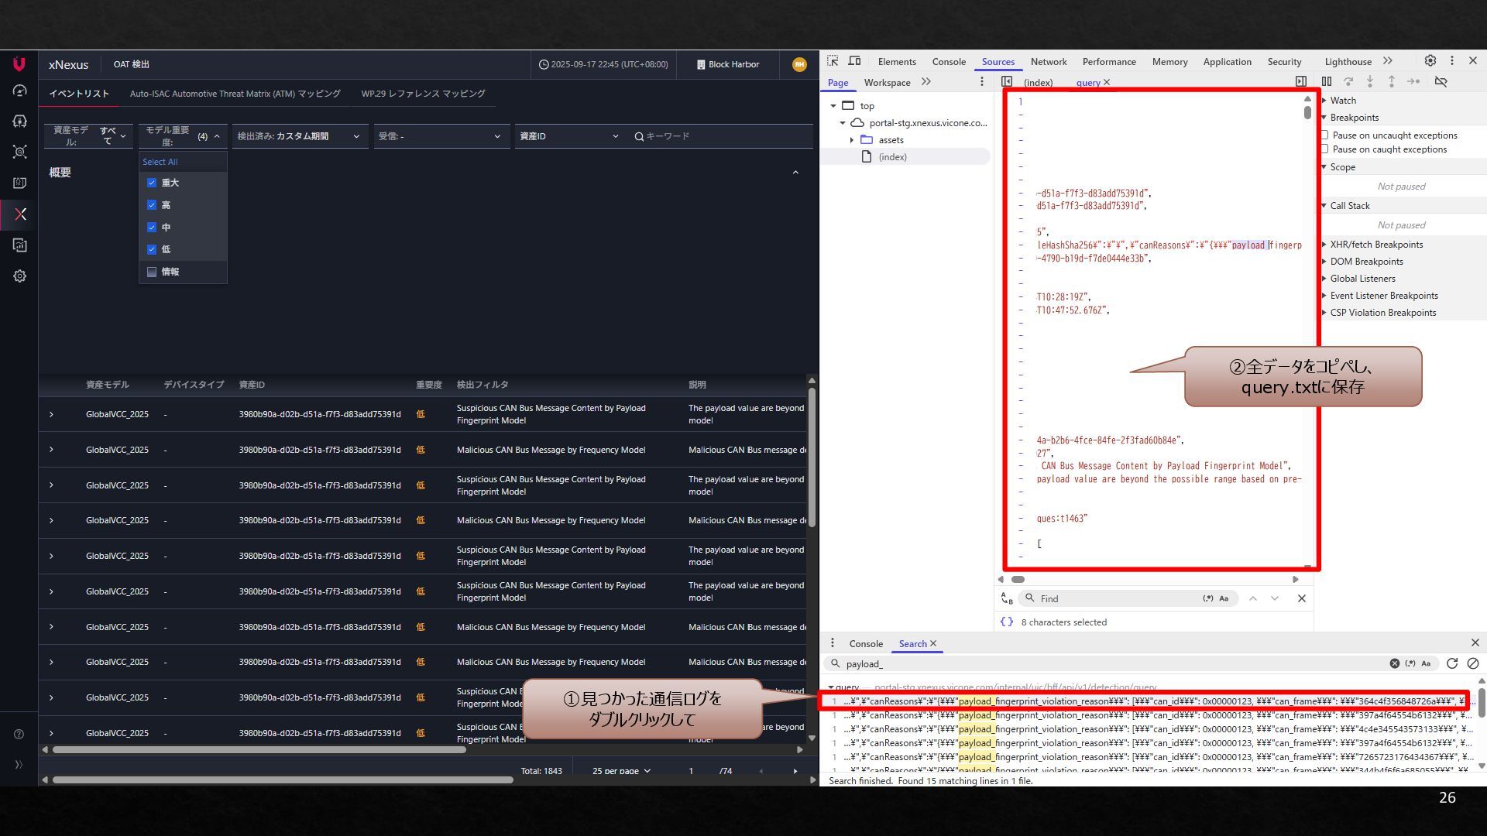Click Select All in severity list
Image resolution: width=1487 pixels, height=836 pixels.
pos(160,162)
